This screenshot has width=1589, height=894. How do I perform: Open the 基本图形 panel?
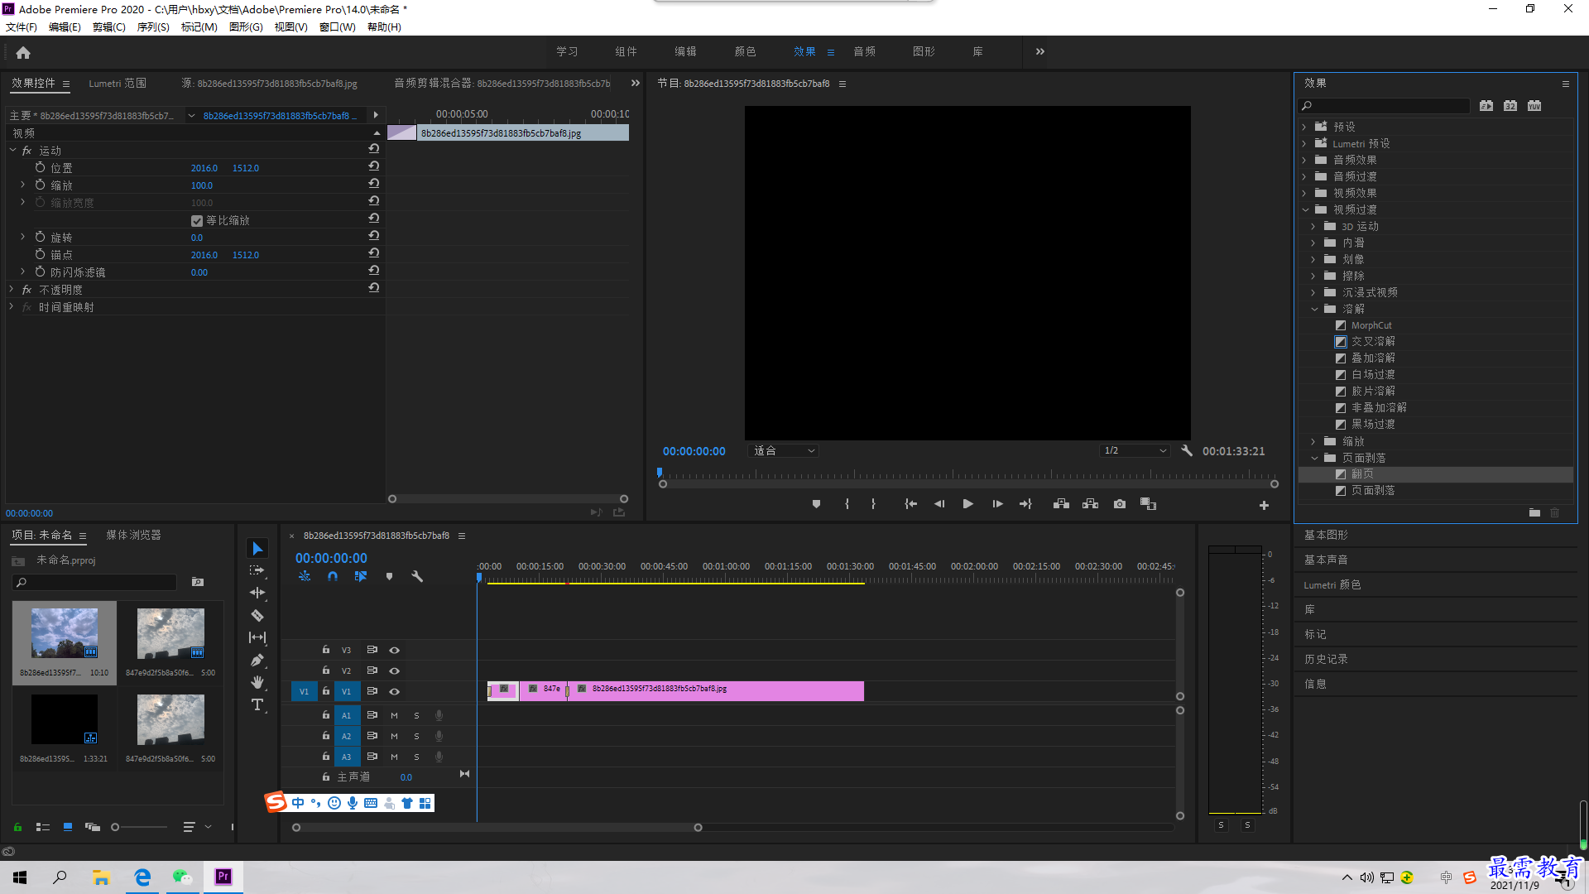1326,536
